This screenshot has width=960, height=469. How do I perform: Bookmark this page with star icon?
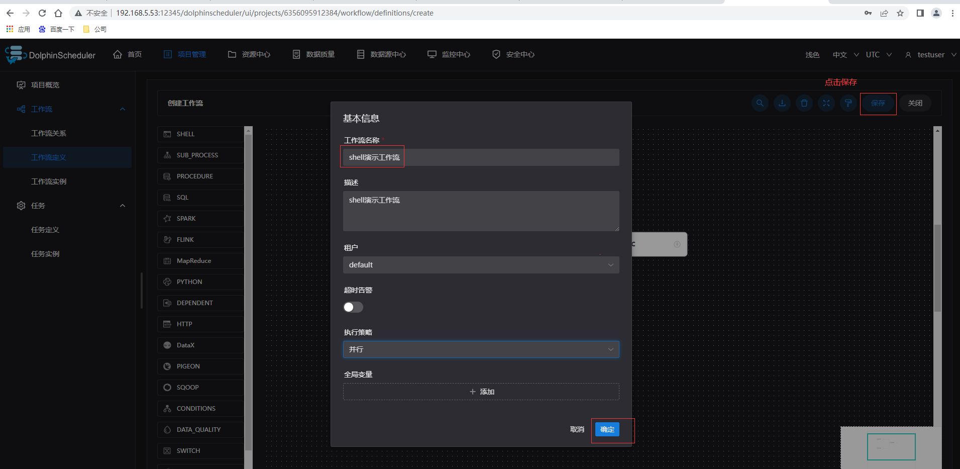pos(900,13)
